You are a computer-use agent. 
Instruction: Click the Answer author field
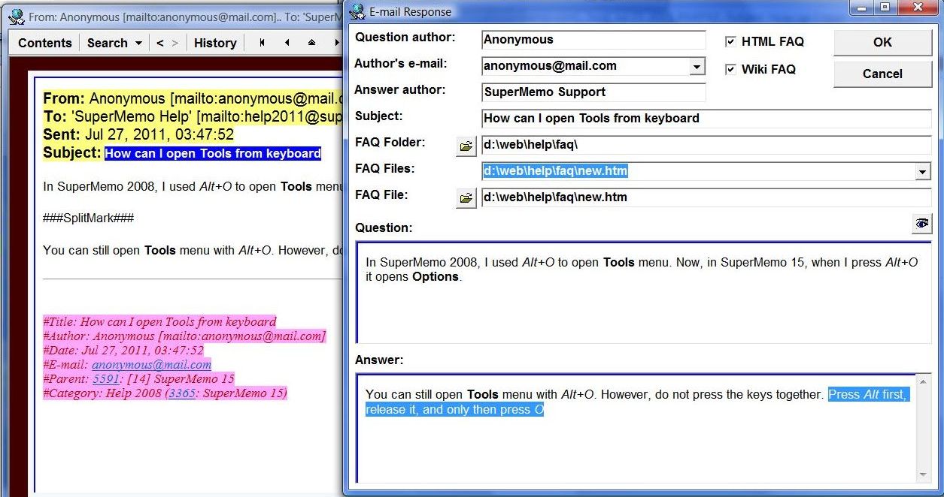593,92
